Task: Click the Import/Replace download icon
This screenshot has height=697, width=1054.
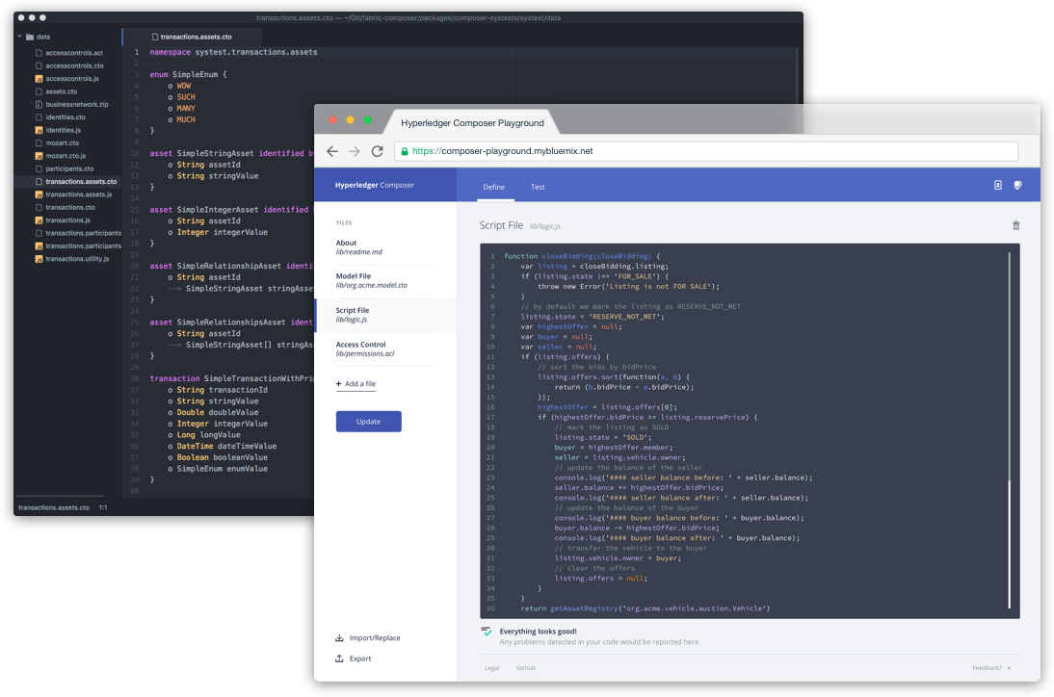Action: 339,637
